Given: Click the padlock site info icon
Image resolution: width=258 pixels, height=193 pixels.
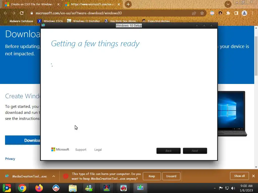Looking at the screenshot, I should click(x=32, y=13).
